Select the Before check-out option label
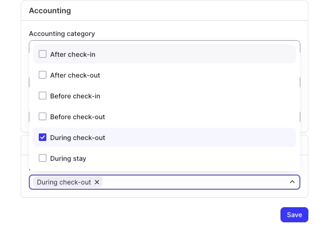Viewport: 324px width, 228px height. tap(78, 117)
